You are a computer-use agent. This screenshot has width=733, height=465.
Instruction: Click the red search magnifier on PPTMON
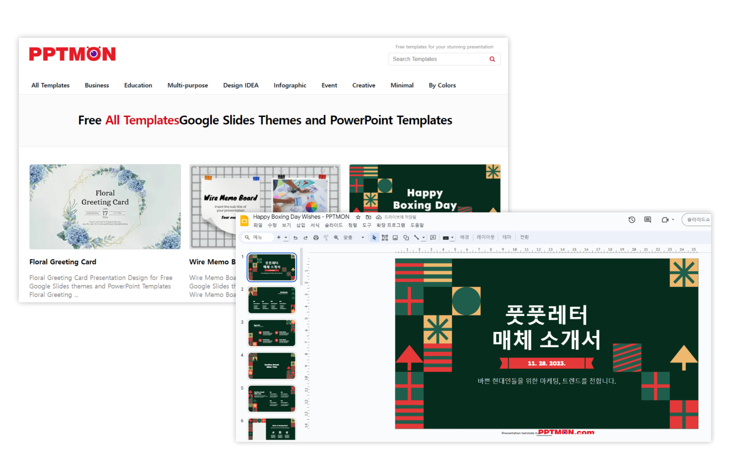(492, 59)
